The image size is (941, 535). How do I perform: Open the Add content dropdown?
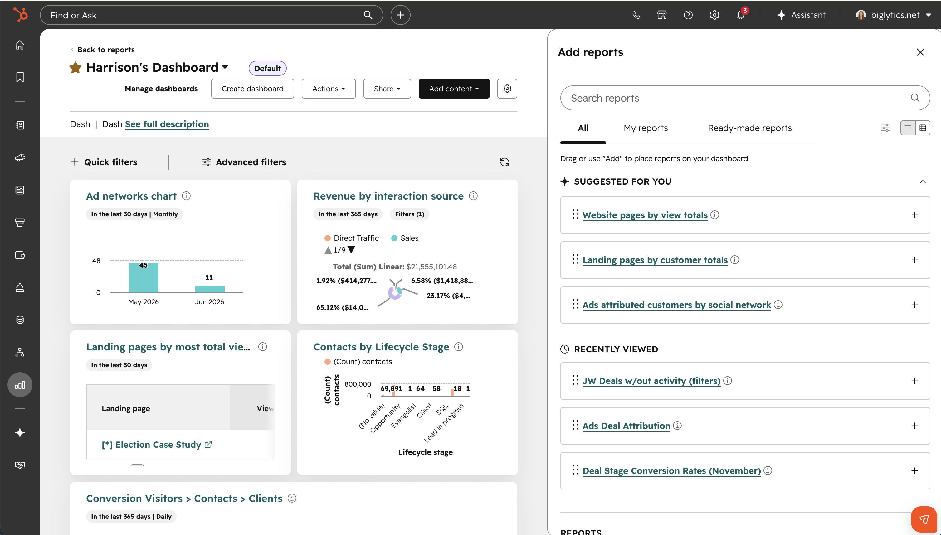tap(454, 89)
